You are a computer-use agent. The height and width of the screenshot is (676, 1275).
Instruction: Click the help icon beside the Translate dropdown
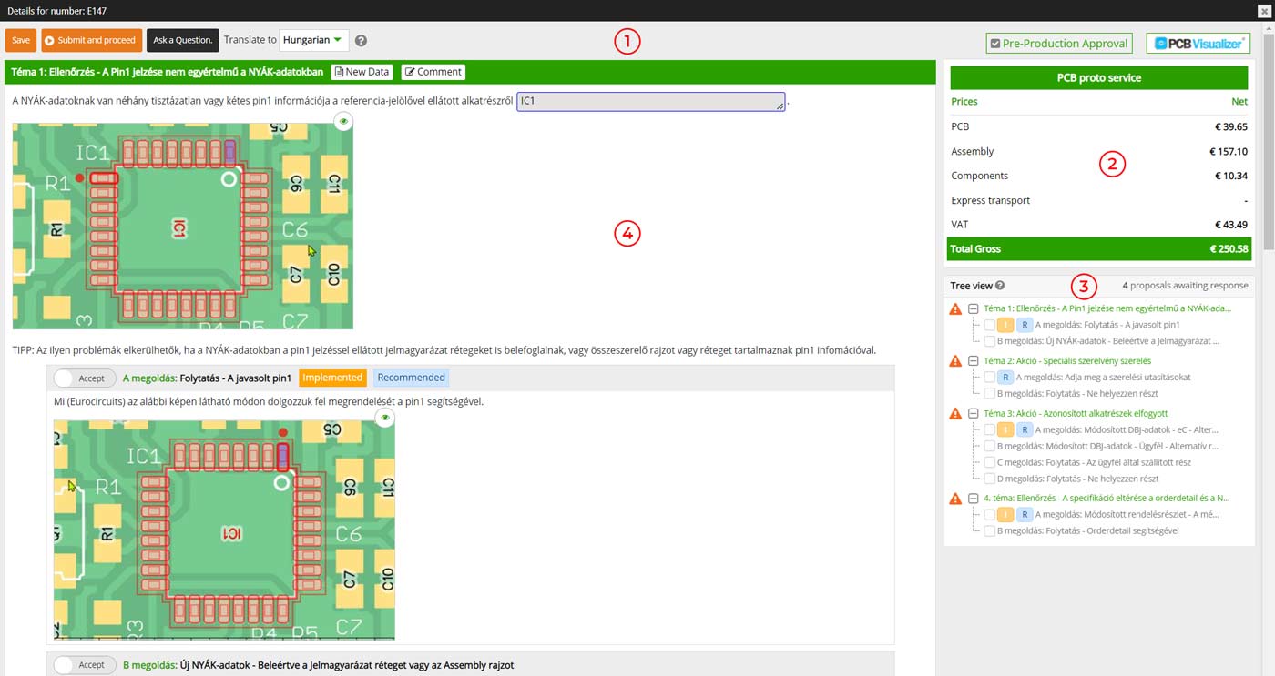point(361,41)
